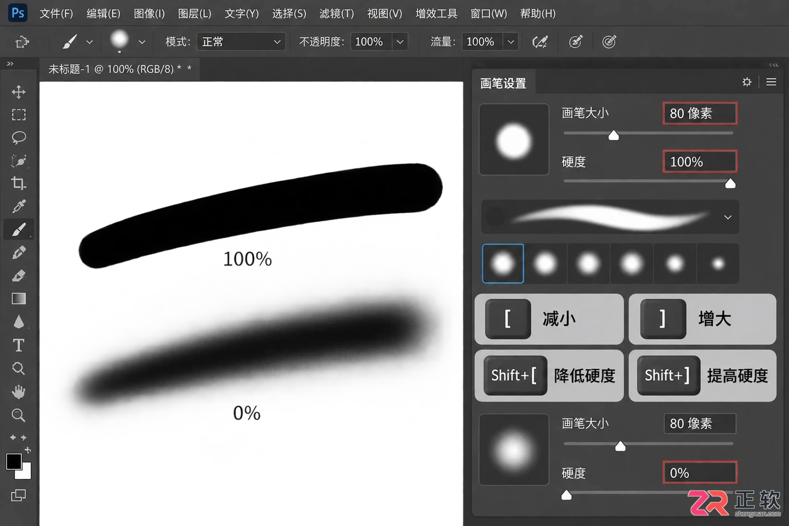Viewport: 789px width, 526px height.
Task: Click lower 画笔大小 slider handle
Action: pos(620,447)
